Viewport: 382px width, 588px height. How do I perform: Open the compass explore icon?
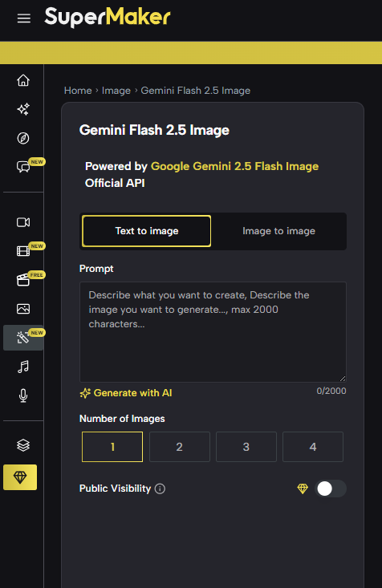point(23,138)
